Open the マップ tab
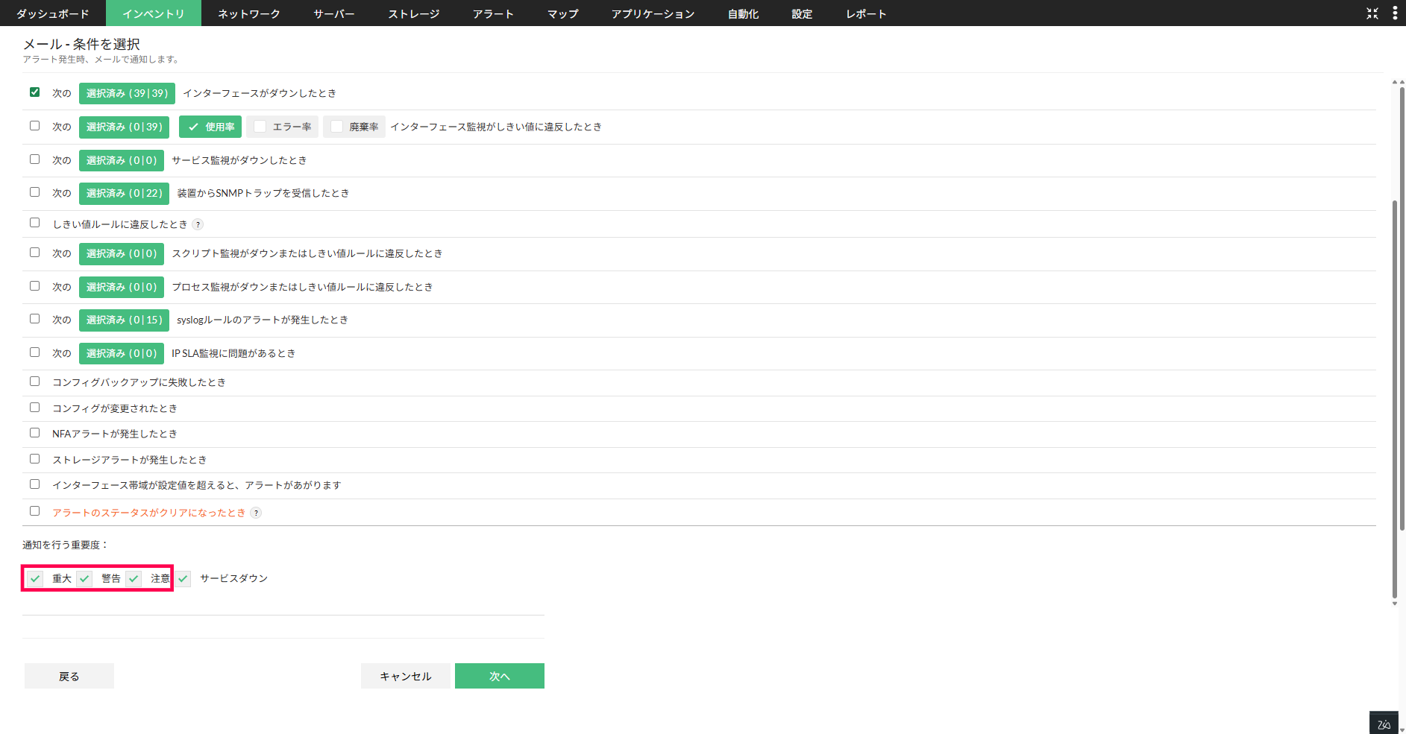Screen dimensions: 1406x734 point(563,13)
